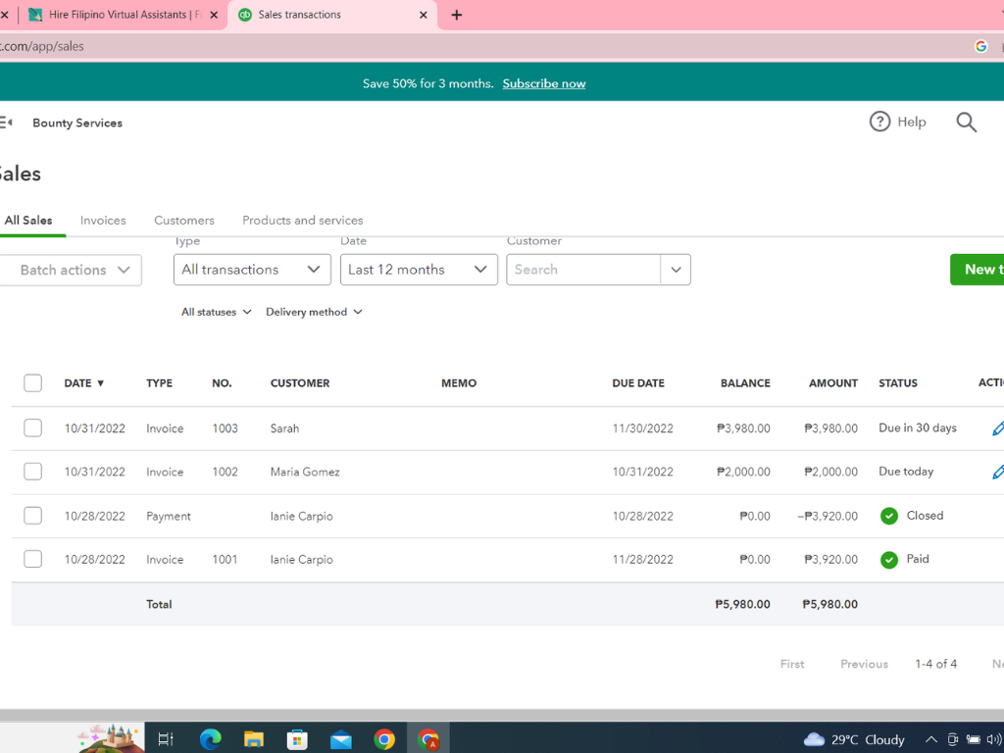Open the magnifying glass search icon
The height and width of the screenshot is (753, 1004).
(x=966, y=122)
